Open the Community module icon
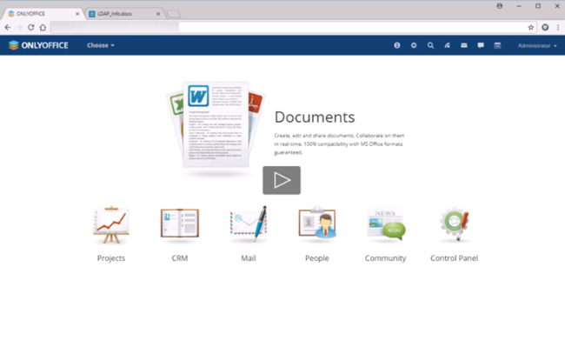This screenshot has height=354, width=565. pos(386,224)
